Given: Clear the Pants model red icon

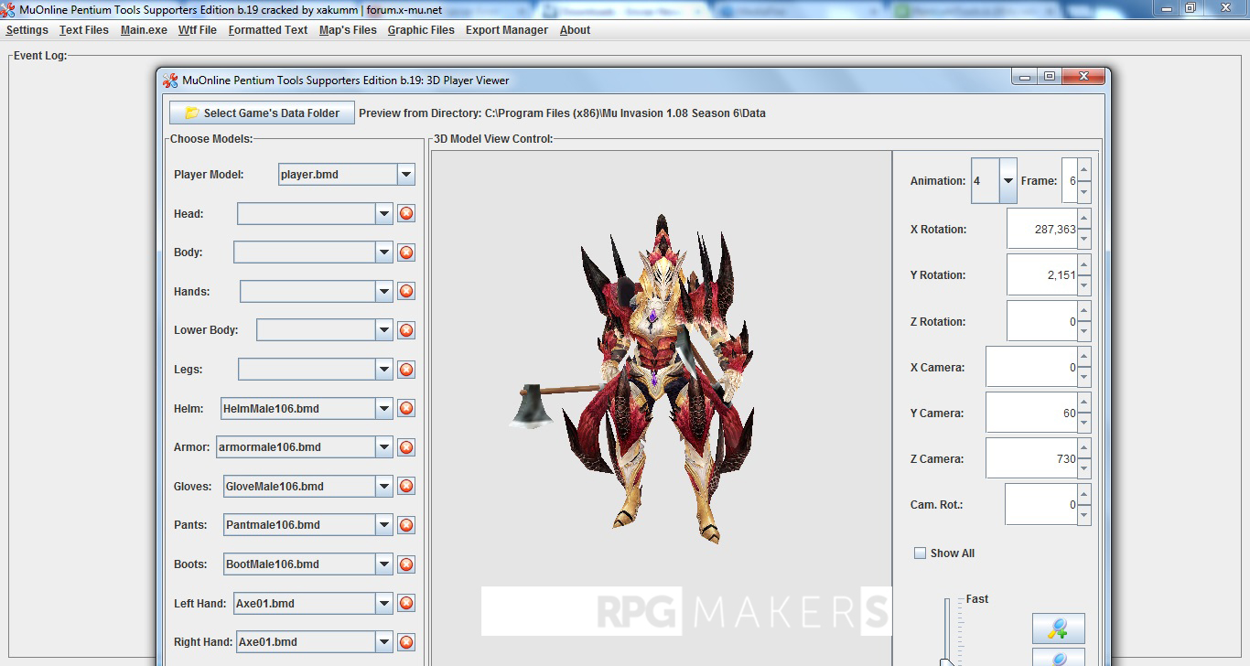Looking at the screenshot, I should (406, 525).
